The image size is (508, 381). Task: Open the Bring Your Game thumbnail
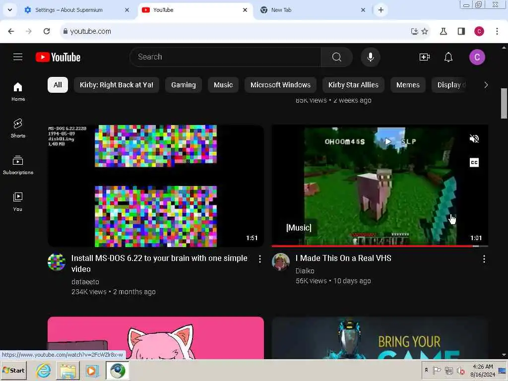pyautogui.click(x=380, y=338)
